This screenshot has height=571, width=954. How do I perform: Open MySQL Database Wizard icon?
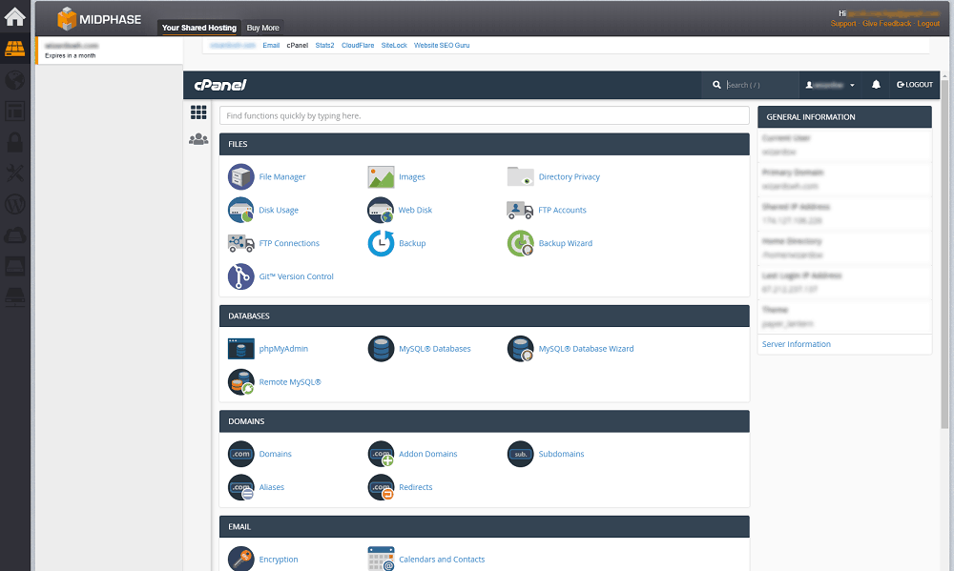pyautogui.click(x=520, y=349)
